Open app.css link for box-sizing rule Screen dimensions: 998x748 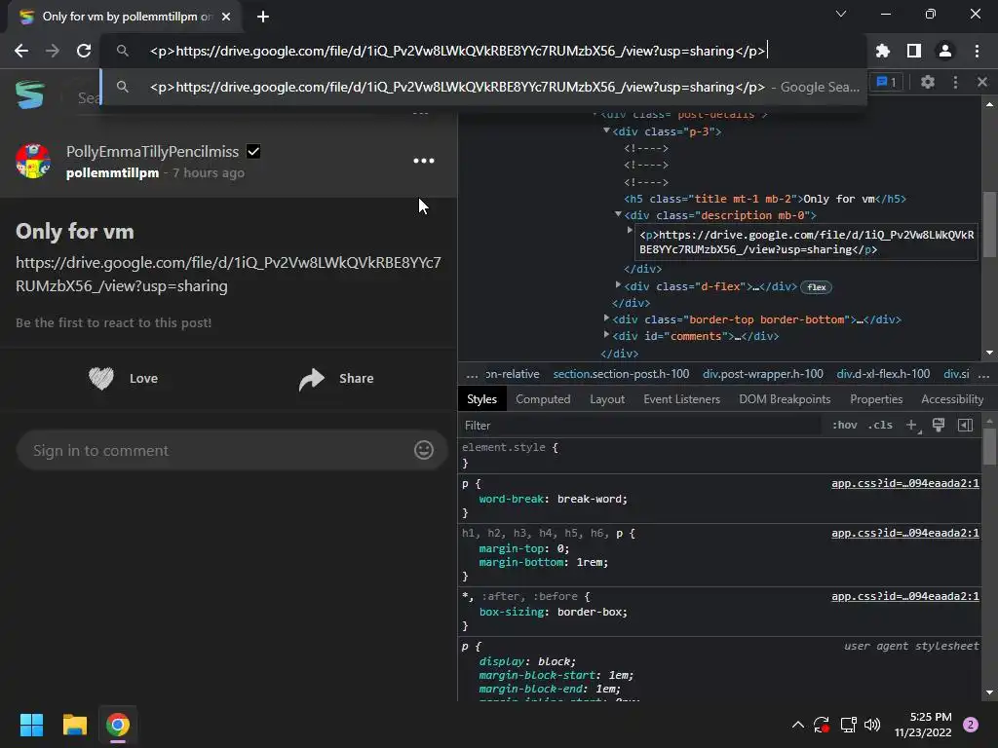[905, 596]
